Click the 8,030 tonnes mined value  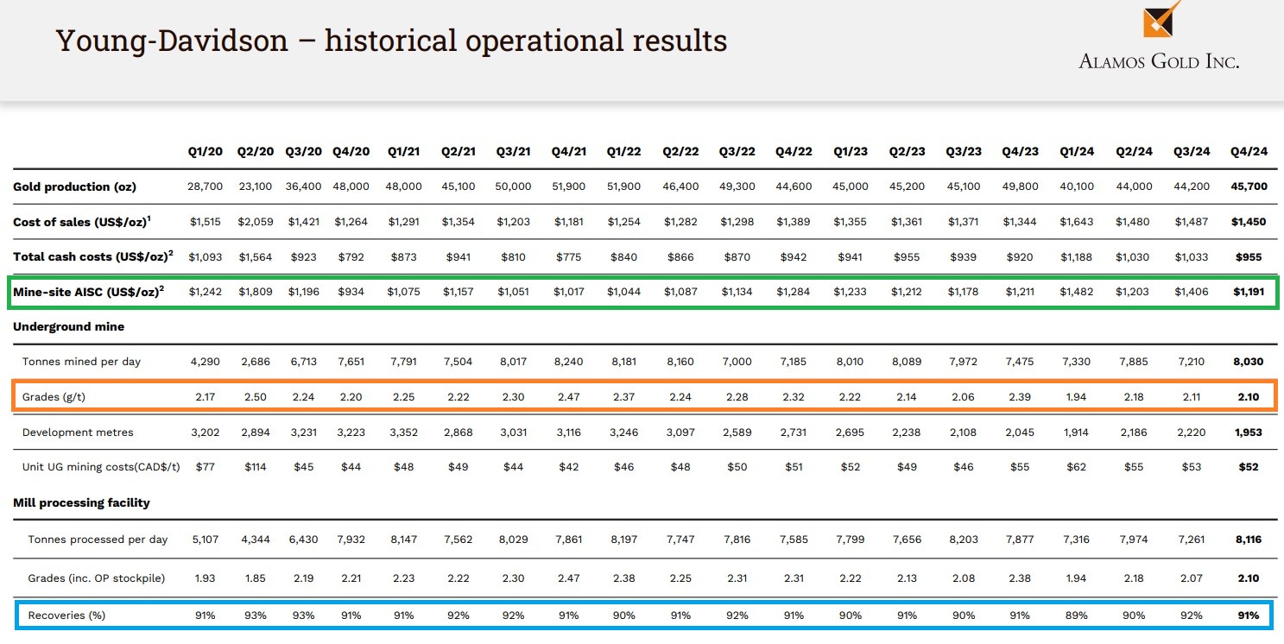click(1250, 362)
